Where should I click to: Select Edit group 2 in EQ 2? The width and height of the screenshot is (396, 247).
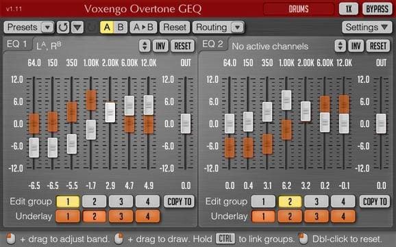[290, 202]
